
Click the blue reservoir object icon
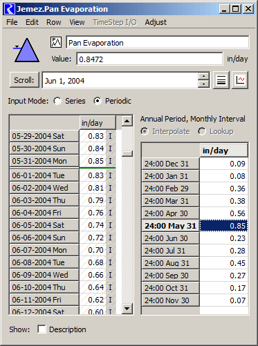[x=26, y=50]
